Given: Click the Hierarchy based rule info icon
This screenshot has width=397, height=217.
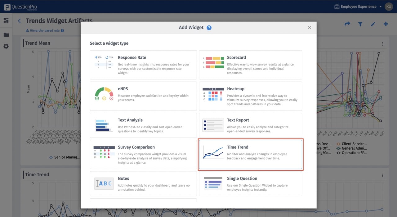Looking at the screenshot, I should pyautogui.click(x=62, y=30).
